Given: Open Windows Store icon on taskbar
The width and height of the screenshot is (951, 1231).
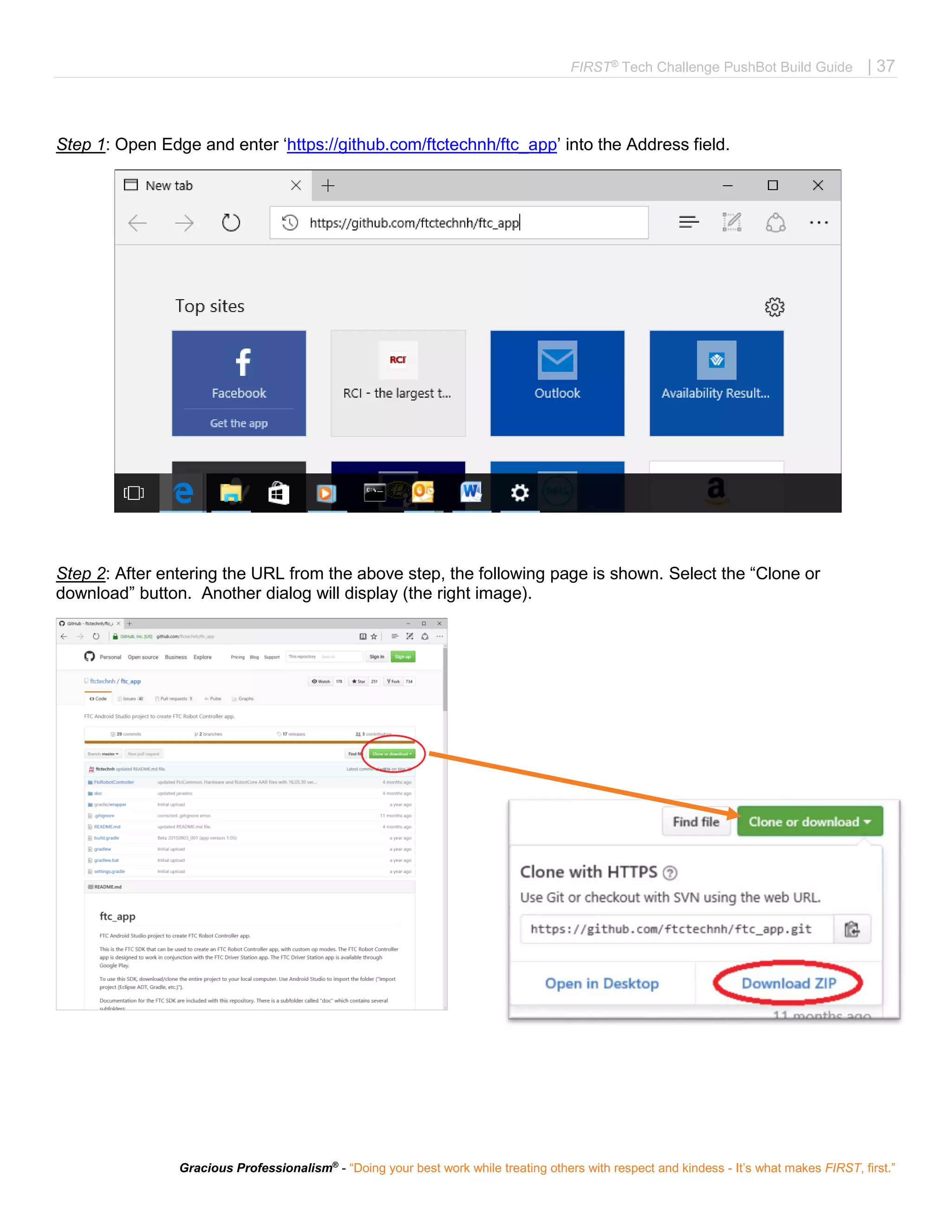Looking at the screenshot, I should pos(279,493).
